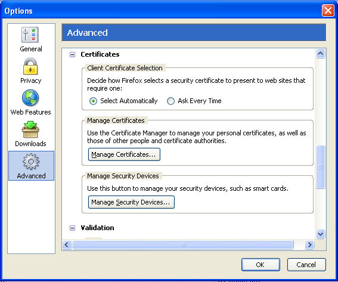Open the Manage Security Devices dialog button

click(131, 202)
